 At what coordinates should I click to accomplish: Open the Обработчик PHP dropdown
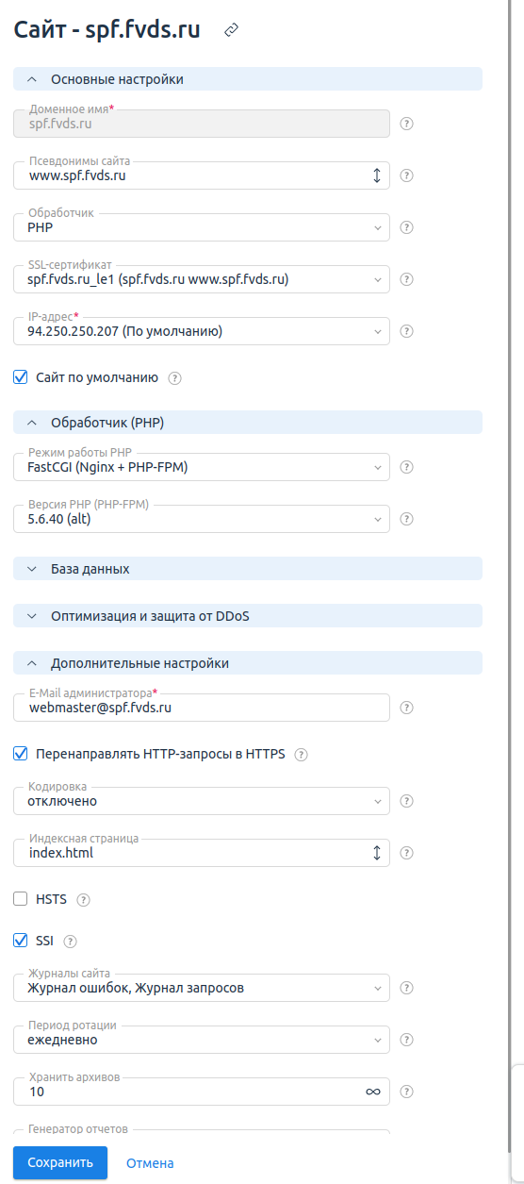[x=202, y=227]
